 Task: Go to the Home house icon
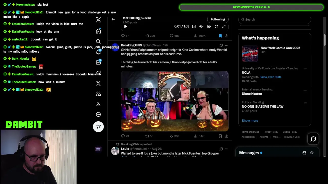[x=98, y=31]
